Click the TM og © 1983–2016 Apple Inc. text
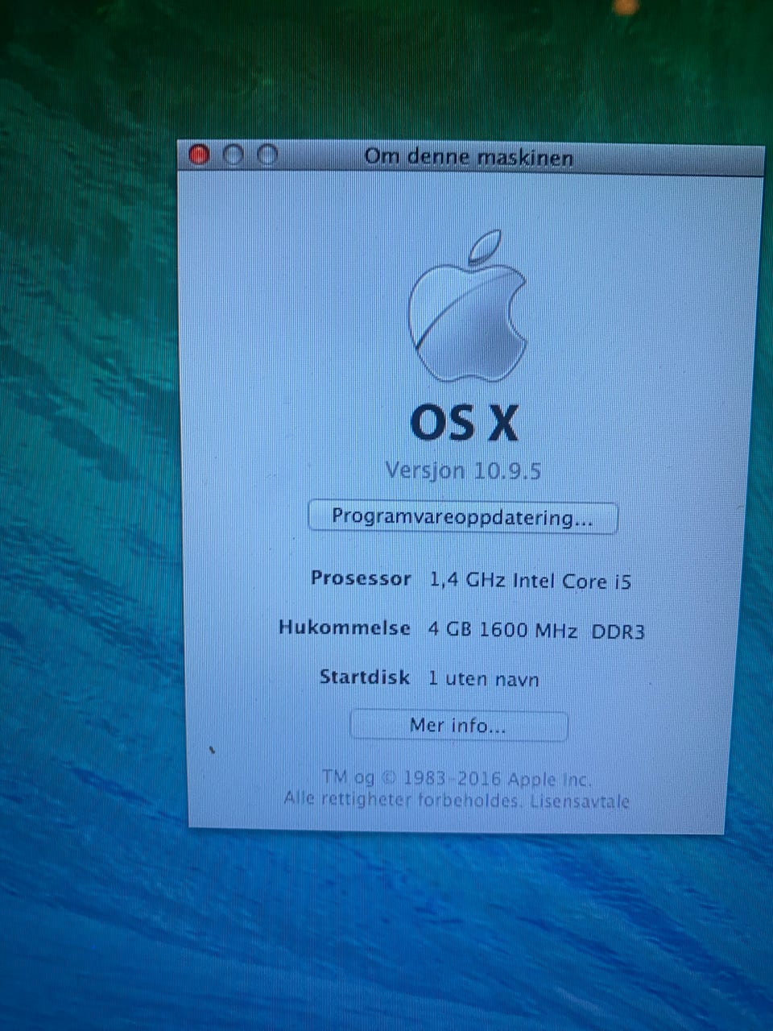773x1031 pixels. point(457,779)
